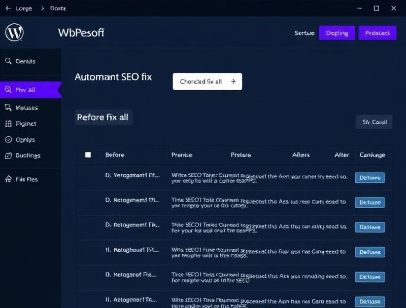Toggle the select-all checkbox in table header
This screenshot has height=308, width=406.
88,155
